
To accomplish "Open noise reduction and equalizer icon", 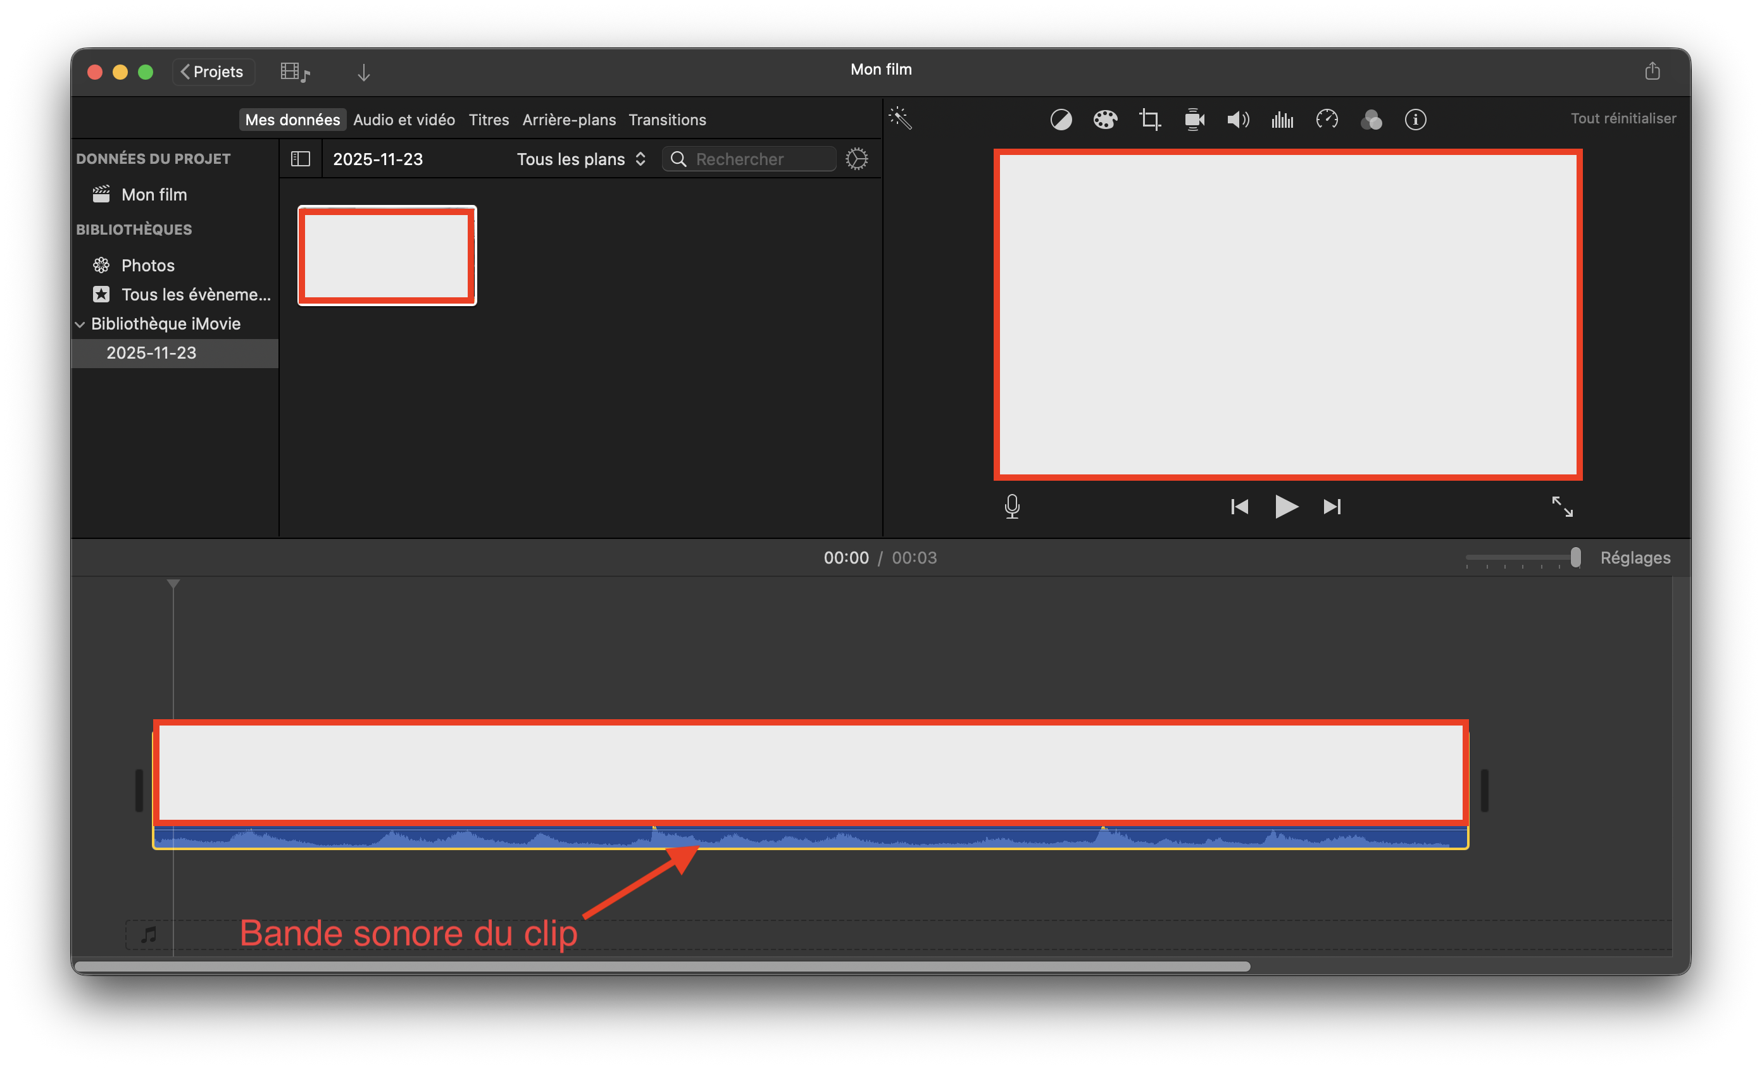I will pos(1282,120).
